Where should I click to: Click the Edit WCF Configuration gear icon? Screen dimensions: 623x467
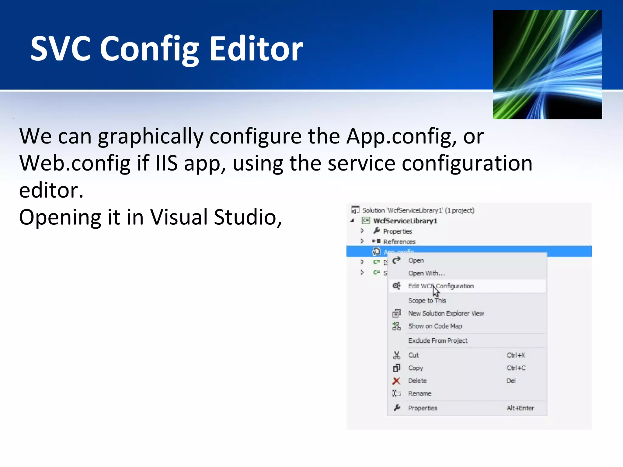coord(396,286)
